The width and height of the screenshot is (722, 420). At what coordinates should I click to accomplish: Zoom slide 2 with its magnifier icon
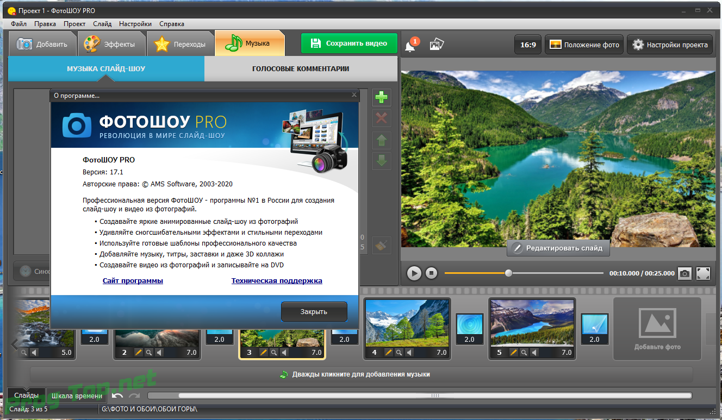point(148,353)
